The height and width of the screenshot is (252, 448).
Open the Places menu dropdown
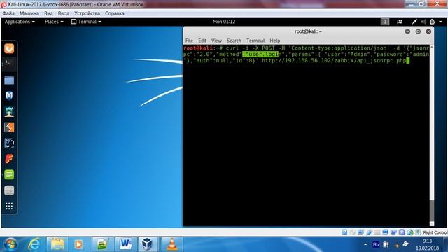click(x=54, y=22)
